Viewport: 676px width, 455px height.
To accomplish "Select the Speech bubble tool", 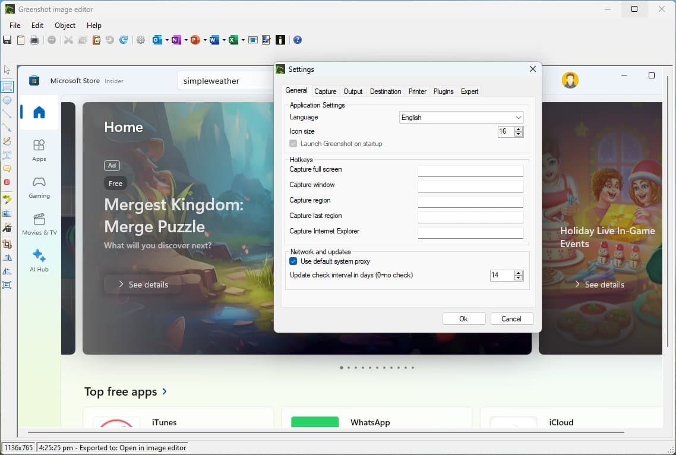I will point(8,169).
